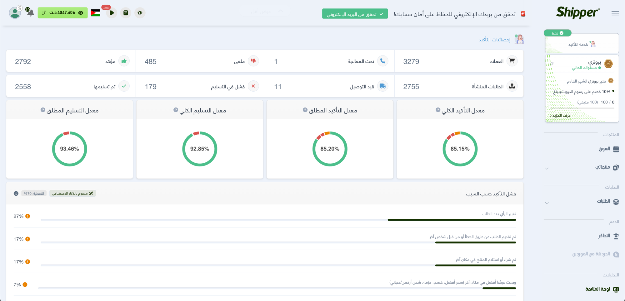Toggle balance visibility with the eye icon

point(81,13)
